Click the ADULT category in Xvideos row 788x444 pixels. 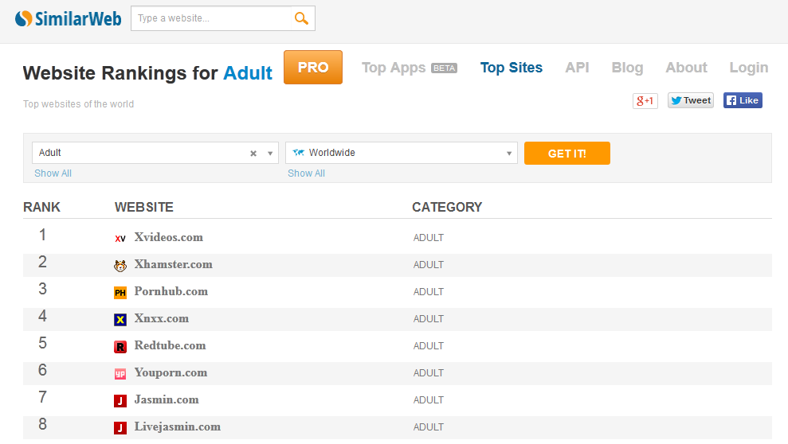[428, 238]
